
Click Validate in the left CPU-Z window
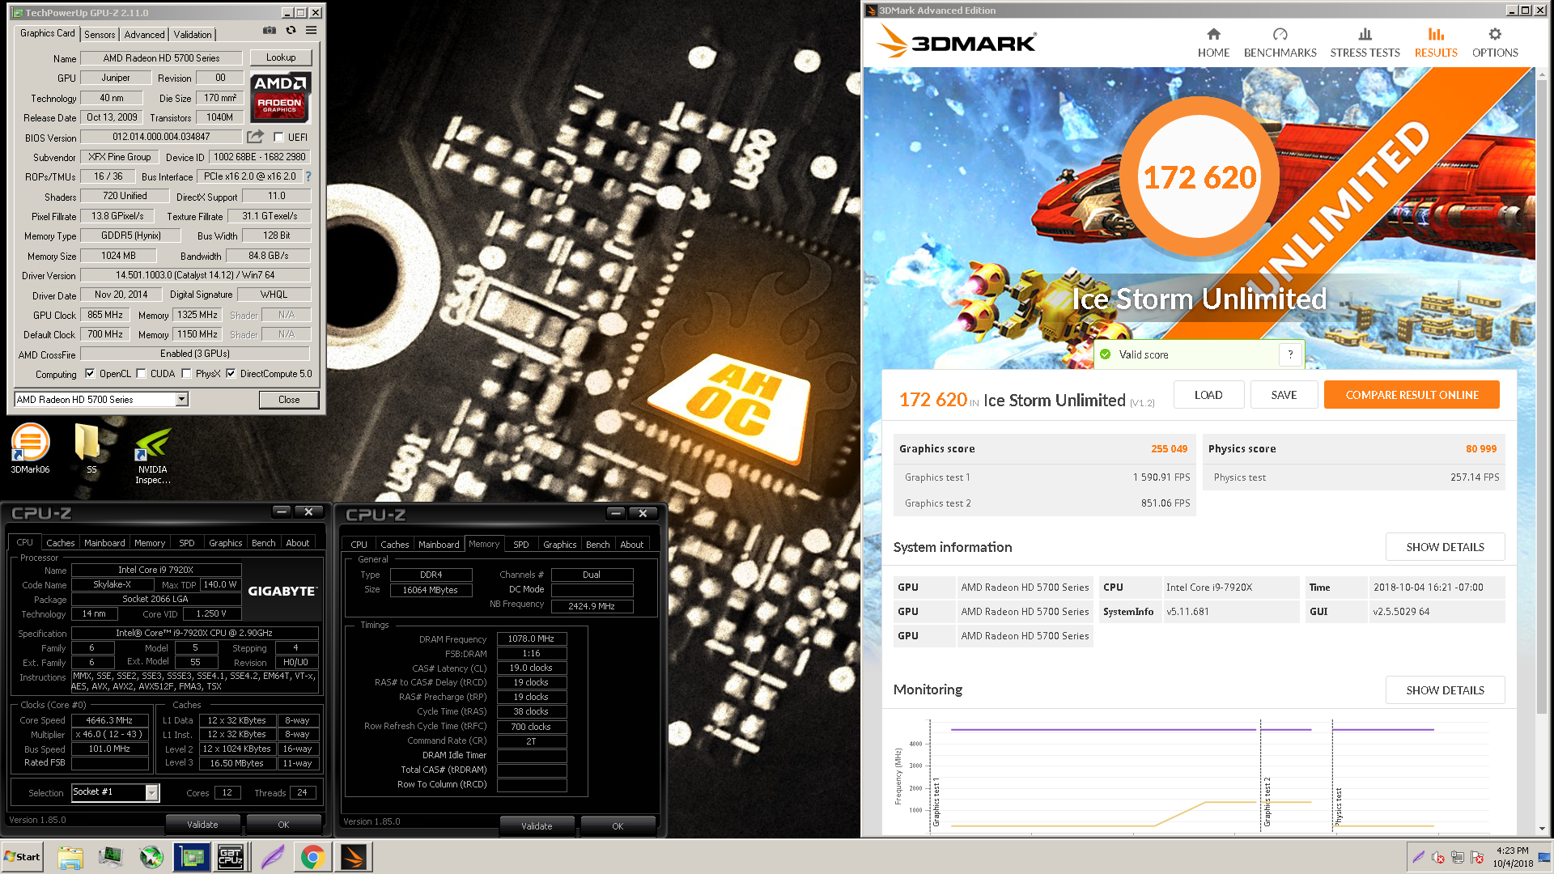point(202,825)
